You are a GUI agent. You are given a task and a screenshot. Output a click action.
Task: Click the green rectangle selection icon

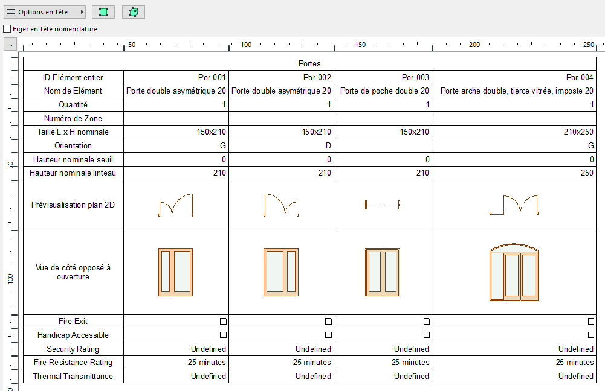[103, 12]
